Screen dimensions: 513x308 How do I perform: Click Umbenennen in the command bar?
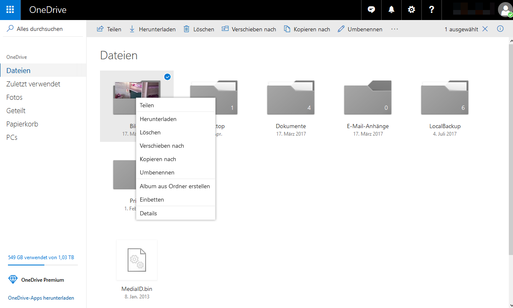point(360,29)
